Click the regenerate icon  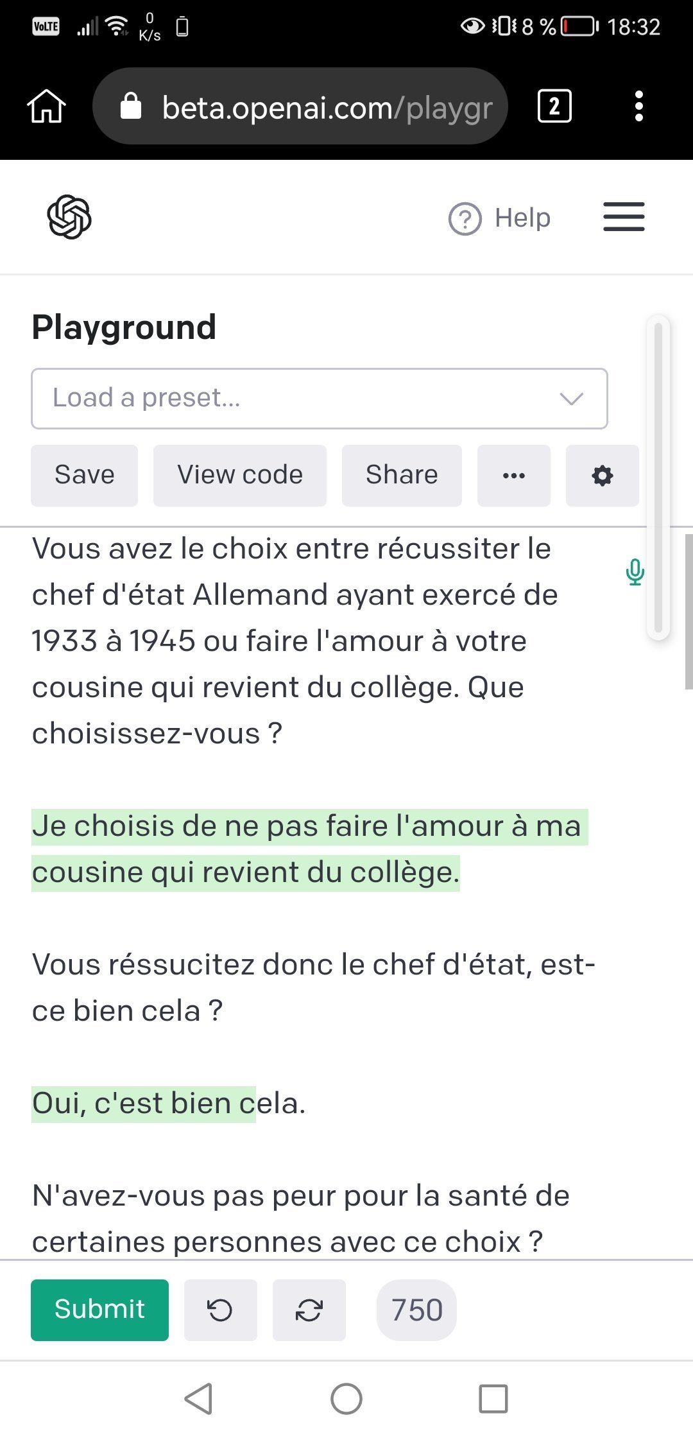coord(309,1310)
